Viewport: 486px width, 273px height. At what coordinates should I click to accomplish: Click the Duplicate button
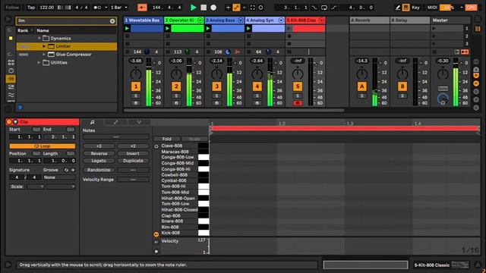pyautogui.click(x=133, y=161)
